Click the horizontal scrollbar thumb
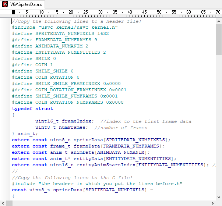The image size is (222, 206). pos(9,203)
